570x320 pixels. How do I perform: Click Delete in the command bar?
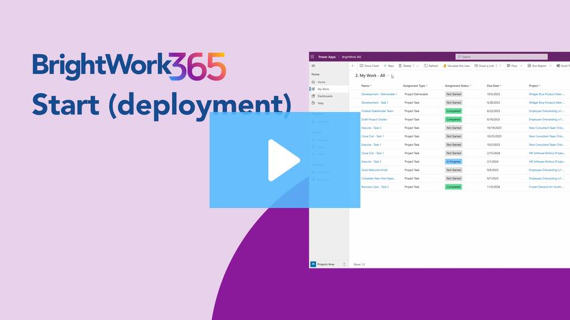click(405, 66)
